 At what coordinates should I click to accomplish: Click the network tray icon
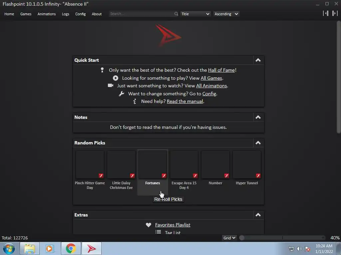click(291, 248)
